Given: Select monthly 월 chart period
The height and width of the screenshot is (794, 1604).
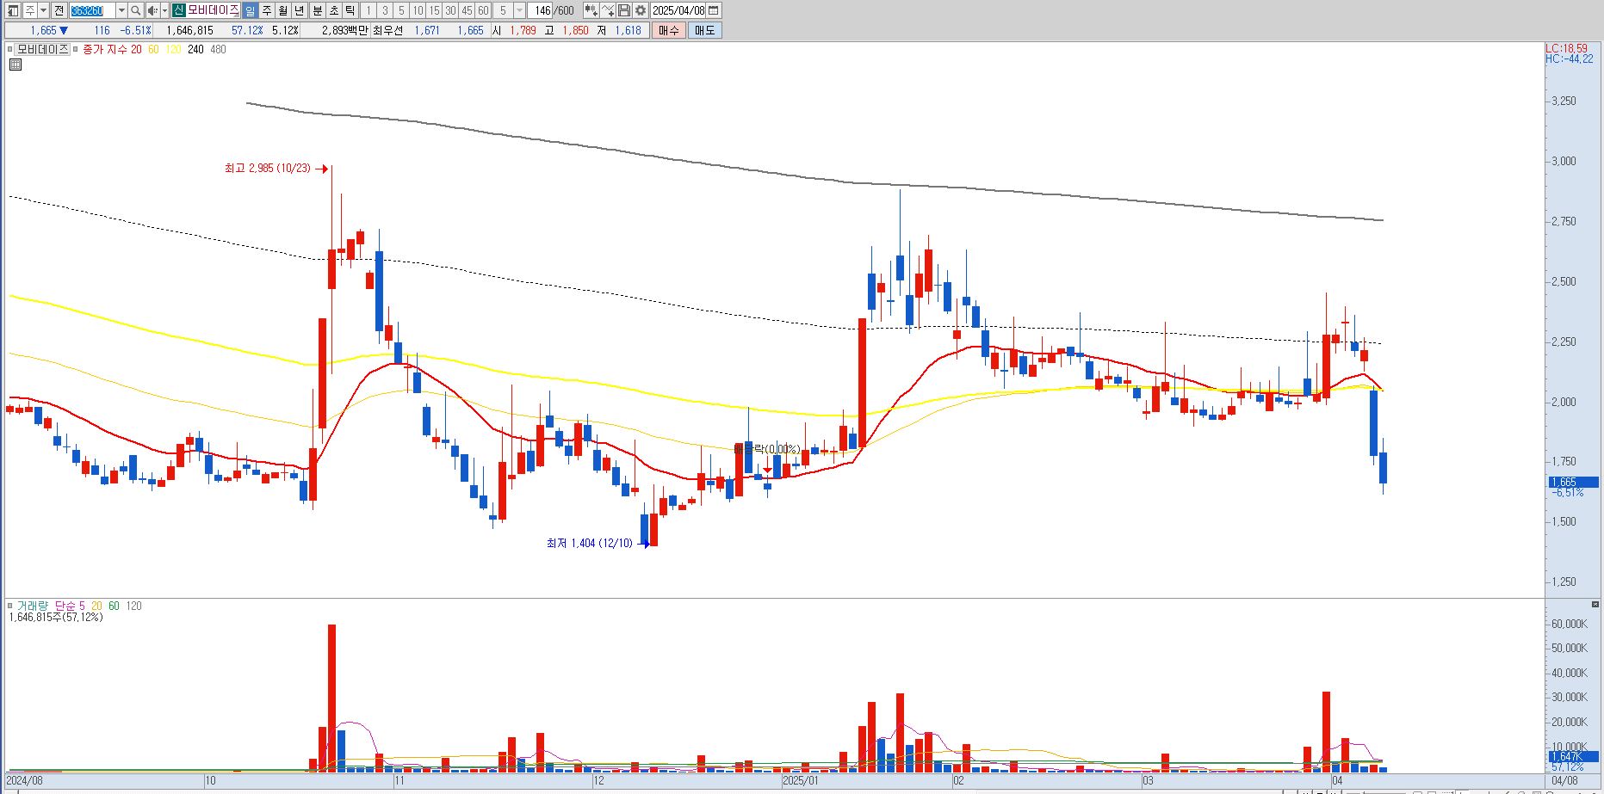Looking at the screenshot, I should (x=283, y=10).
